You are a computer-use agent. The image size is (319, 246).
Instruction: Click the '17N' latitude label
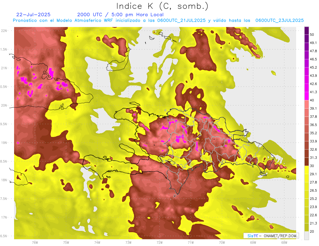(5, 217)
